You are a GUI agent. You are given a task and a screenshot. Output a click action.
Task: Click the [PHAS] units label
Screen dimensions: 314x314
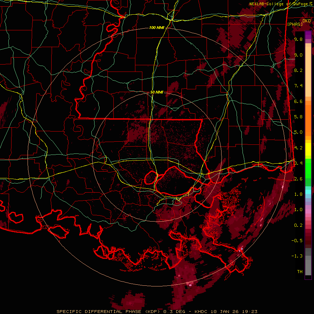pos(295,24)
